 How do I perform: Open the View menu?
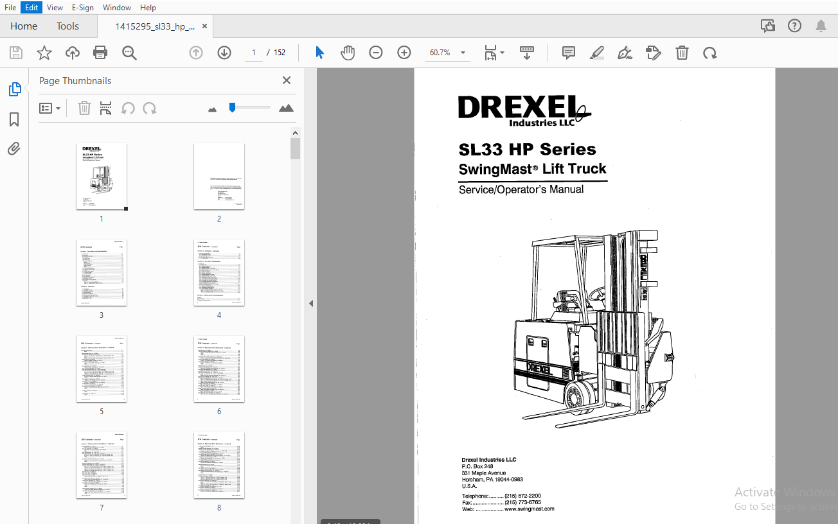click(55, 7)
